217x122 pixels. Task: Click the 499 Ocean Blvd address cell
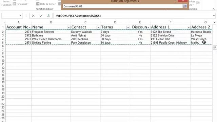pos(170,39)
